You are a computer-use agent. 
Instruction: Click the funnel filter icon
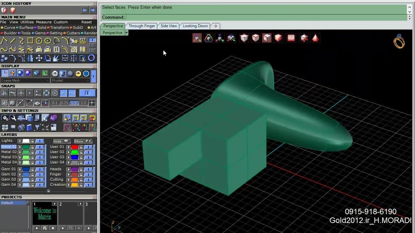pyautogui.click(x=37, y=128)
